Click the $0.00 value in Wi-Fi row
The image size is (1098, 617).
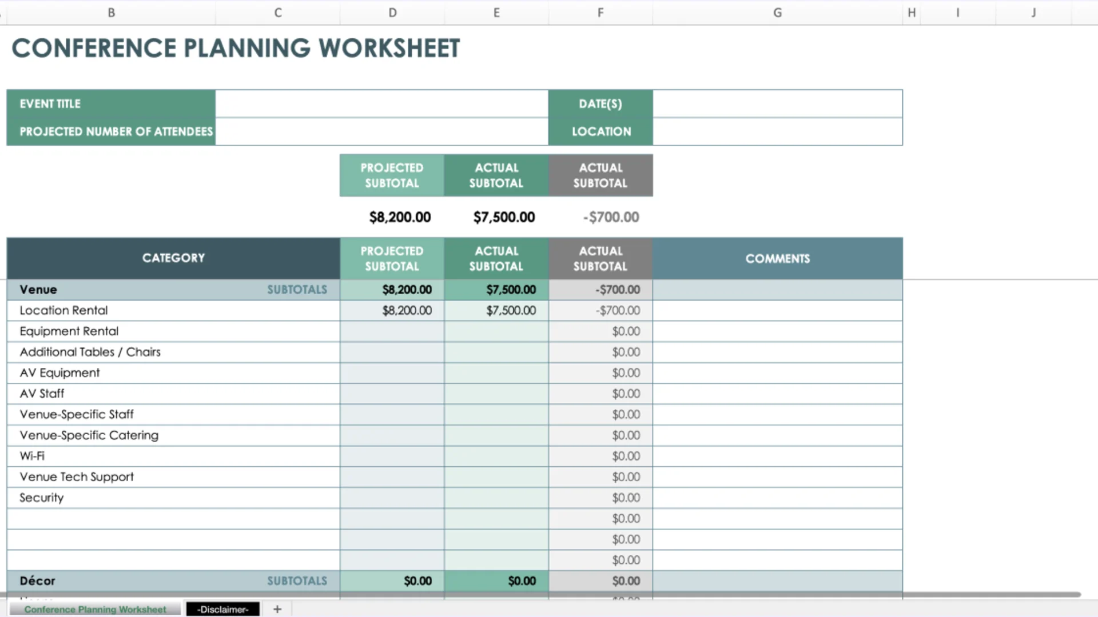pyautogui.click(x=626, y=456)
